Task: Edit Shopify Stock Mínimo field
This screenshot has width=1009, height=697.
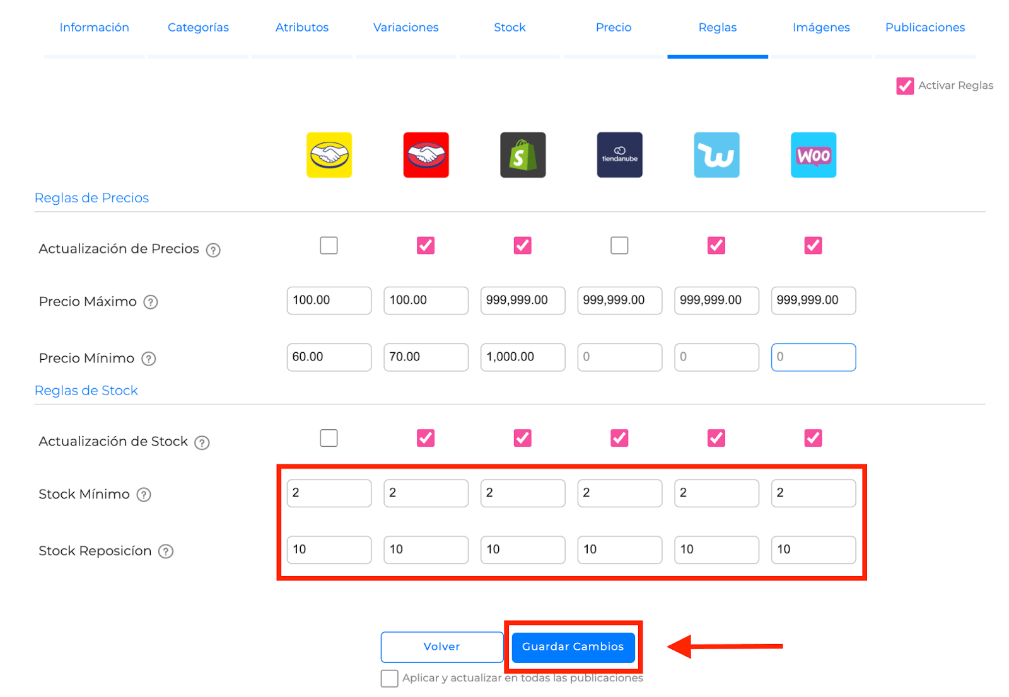Action: [523, 493]
